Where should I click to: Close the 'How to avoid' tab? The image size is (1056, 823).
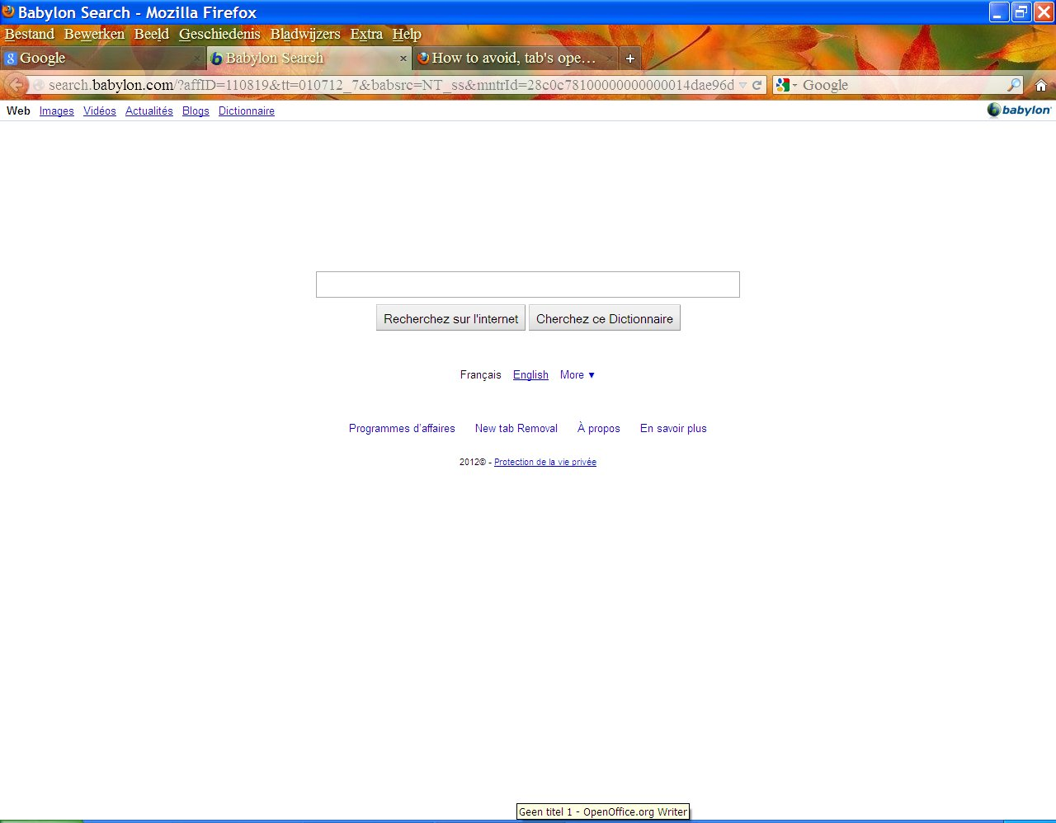point(610,59)
